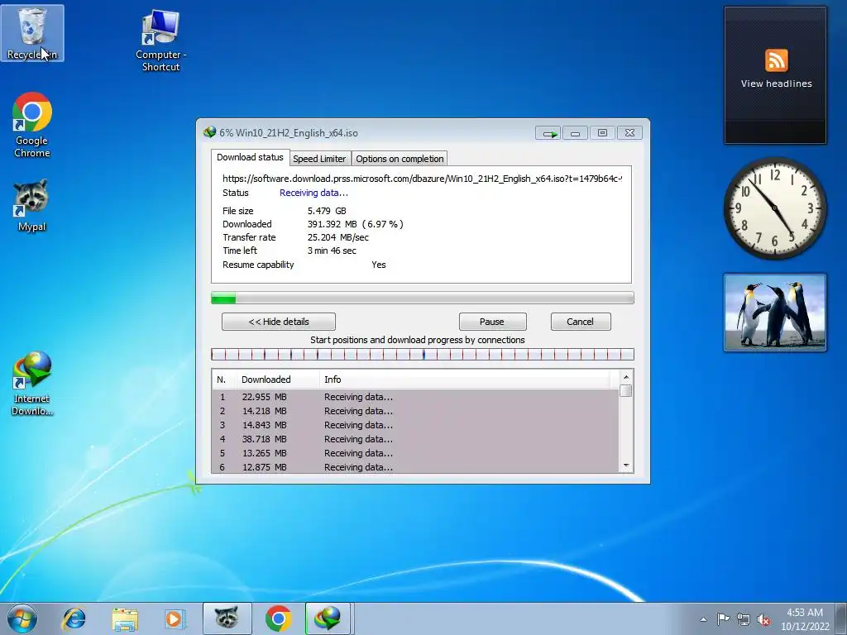Click the muted volume tray icon
The image size is (847, 635).
(x=763, y=619)
